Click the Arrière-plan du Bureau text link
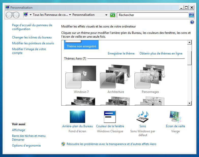The width and height of the screenshot is (199, 157). pyautogui.click(x=78, y=126)
